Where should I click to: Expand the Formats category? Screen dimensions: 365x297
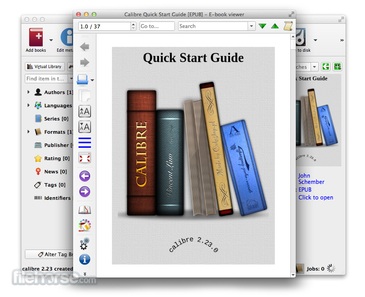pos(28,131)
